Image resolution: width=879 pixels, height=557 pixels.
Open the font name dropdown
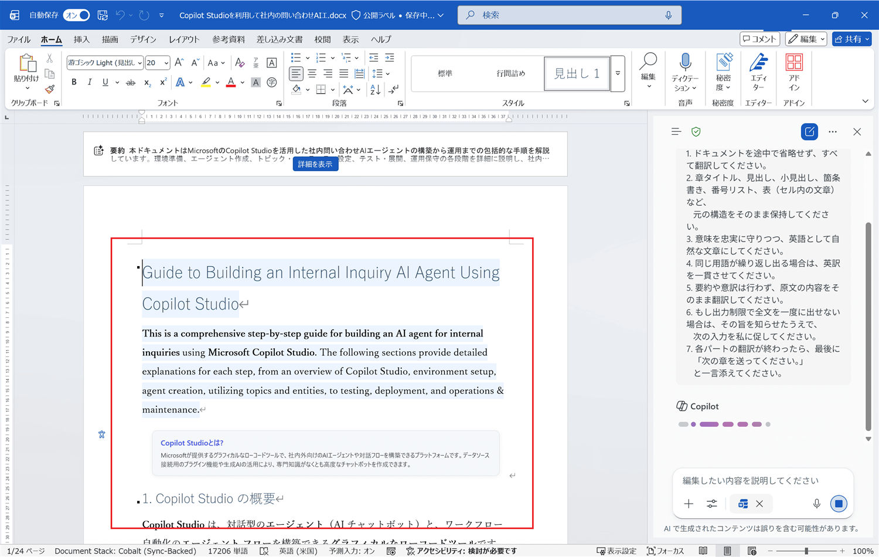[x=140, y=63]
